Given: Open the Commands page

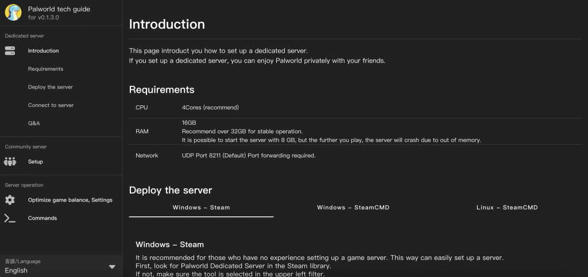Looking at the screenshot, I should 42,218.
